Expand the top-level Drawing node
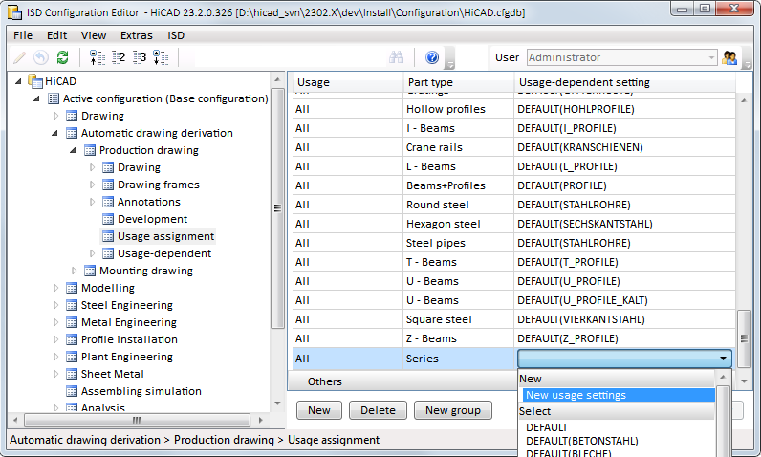 [55, 116]
